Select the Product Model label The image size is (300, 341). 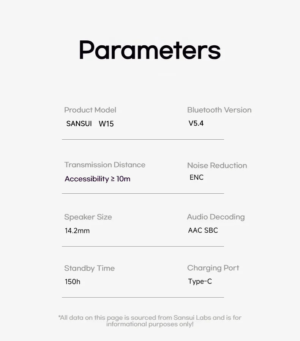pyautogui.click(x=90, y=110)
